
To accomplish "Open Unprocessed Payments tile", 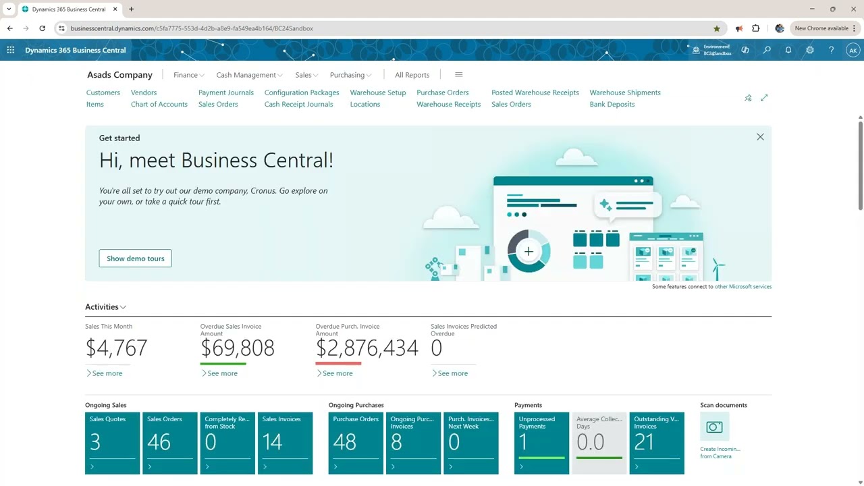I will [x=542, y=443].
